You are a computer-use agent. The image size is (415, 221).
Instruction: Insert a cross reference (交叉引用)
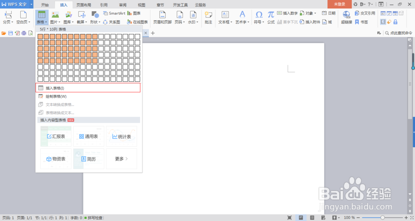[365, 13]
